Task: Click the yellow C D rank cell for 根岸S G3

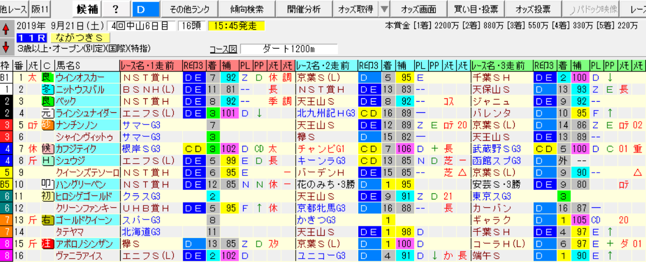Action: [194, 149]
